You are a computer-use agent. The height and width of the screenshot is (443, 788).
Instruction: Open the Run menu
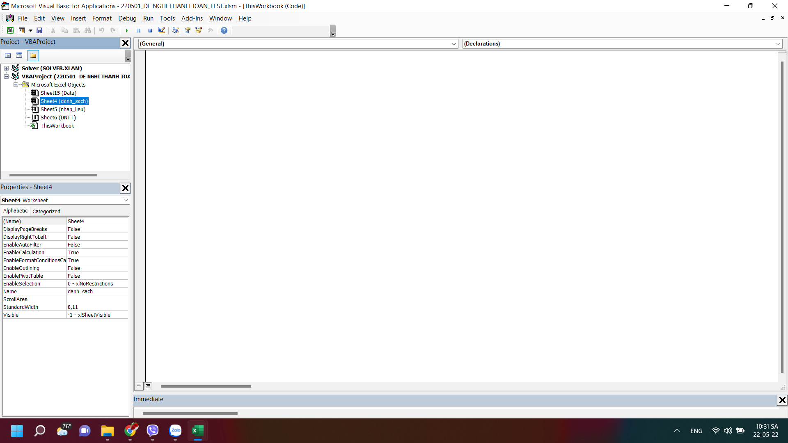point(148,18)
